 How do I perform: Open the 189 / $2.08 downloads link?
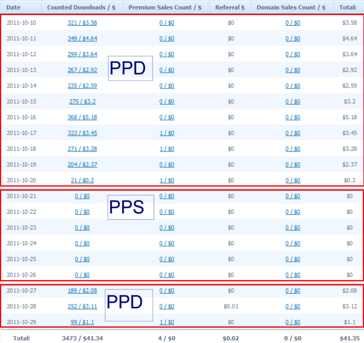82,290
